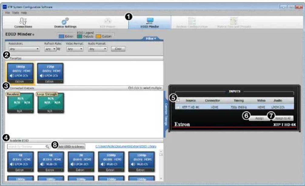305x186 pixels.
Task: Pick the 4K @30Hz LPCM-2Ch EDID tile
Action: (x=20, y=162)
